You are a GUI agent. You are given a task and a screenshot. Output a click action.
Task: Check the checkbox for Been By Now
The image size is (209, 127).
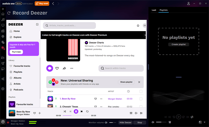tap(141, 99)
